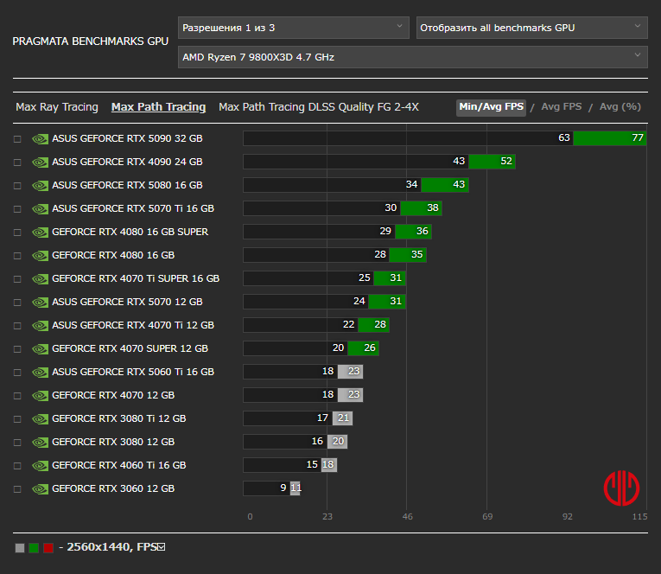Click the red site logo watermark
The width and height of the screenshot is (661, 574).
tap(621, 488)
